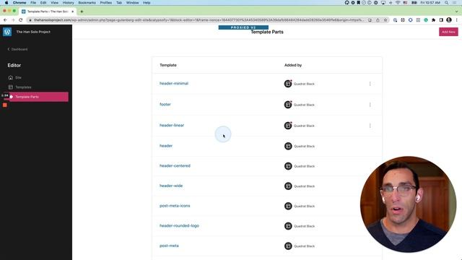Click Quadrat Black theme icon in post-meta row
The width and height of the screenshot is (462, 260).
288,246
